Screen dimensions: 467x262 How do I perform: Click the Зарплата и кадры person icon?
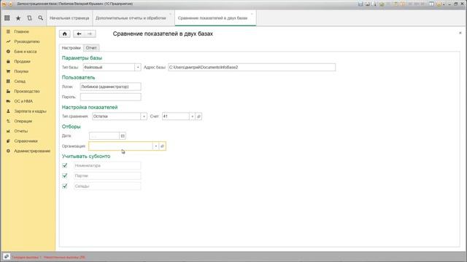click(8, 111)
